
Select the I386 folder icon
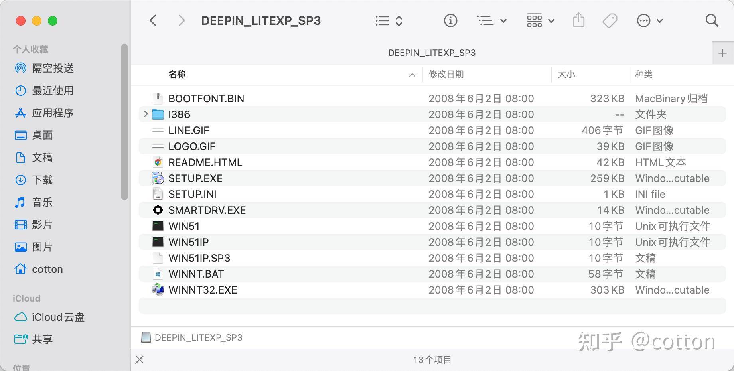[158, 114]
